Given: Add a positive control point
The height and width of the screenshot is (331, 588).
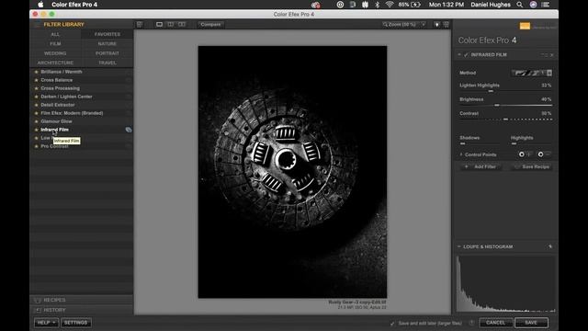Looking at the screenshot, I should [525, 154].
